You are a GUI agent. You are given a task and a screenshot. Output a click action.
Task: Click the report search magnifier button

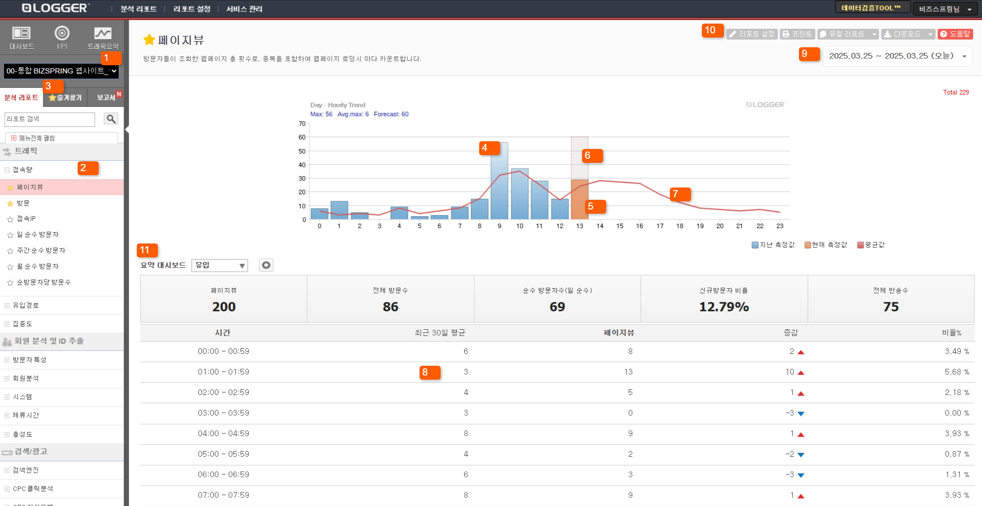click(111, 119)
